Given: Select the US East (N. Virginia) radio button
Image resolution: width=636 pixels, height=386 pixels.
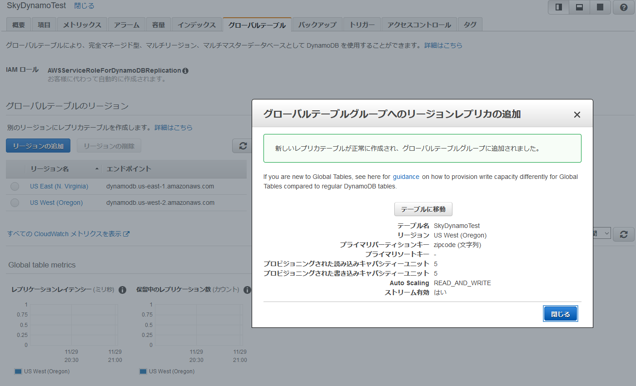Looking at the screenshot, I should [15, 186].
